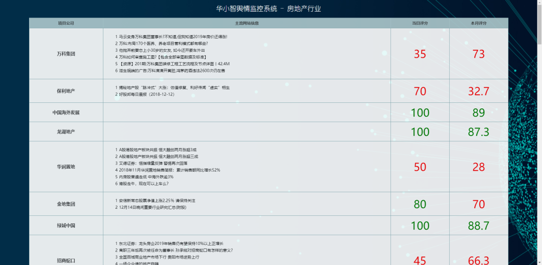The width and height of the screenshot is (542, 265).
Task: Click 中国海外发展 monthly score 89
Action: pyautogui.click(x=479, y=113)
